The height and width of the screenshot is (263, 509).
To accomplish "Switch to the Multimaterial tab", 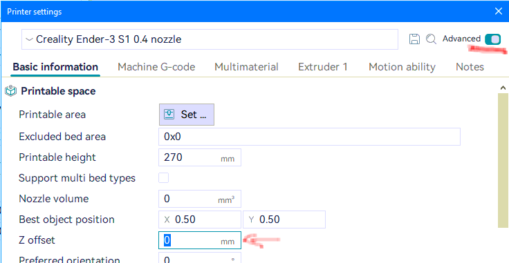I will click(246, 67).
